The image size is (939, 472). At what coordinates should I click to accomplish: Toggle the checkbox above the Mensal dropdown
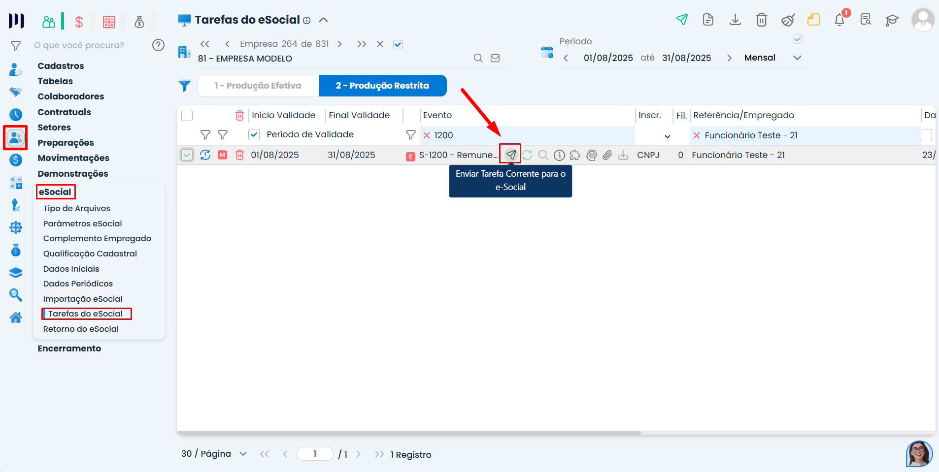pos(798,39)
